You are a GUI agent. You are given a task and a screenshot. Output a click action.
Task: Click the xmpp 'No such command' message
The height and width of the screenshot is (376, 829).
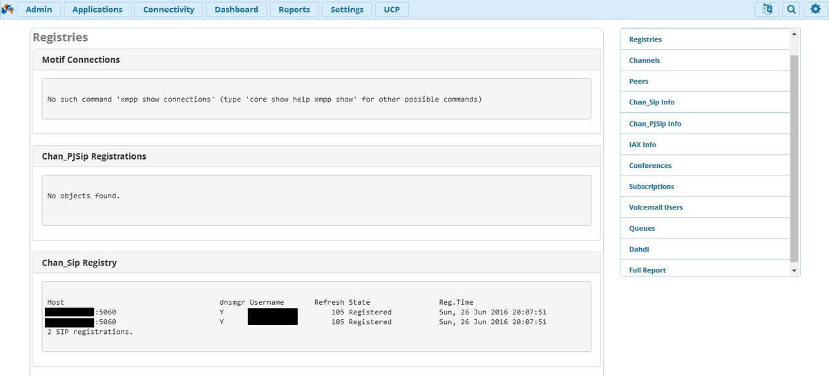point(265,99)
